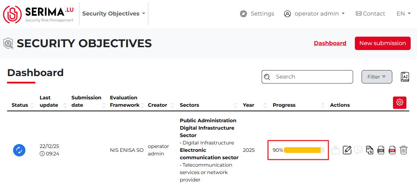
Task: Click the New submission button
Action: (x=383, y=43)
